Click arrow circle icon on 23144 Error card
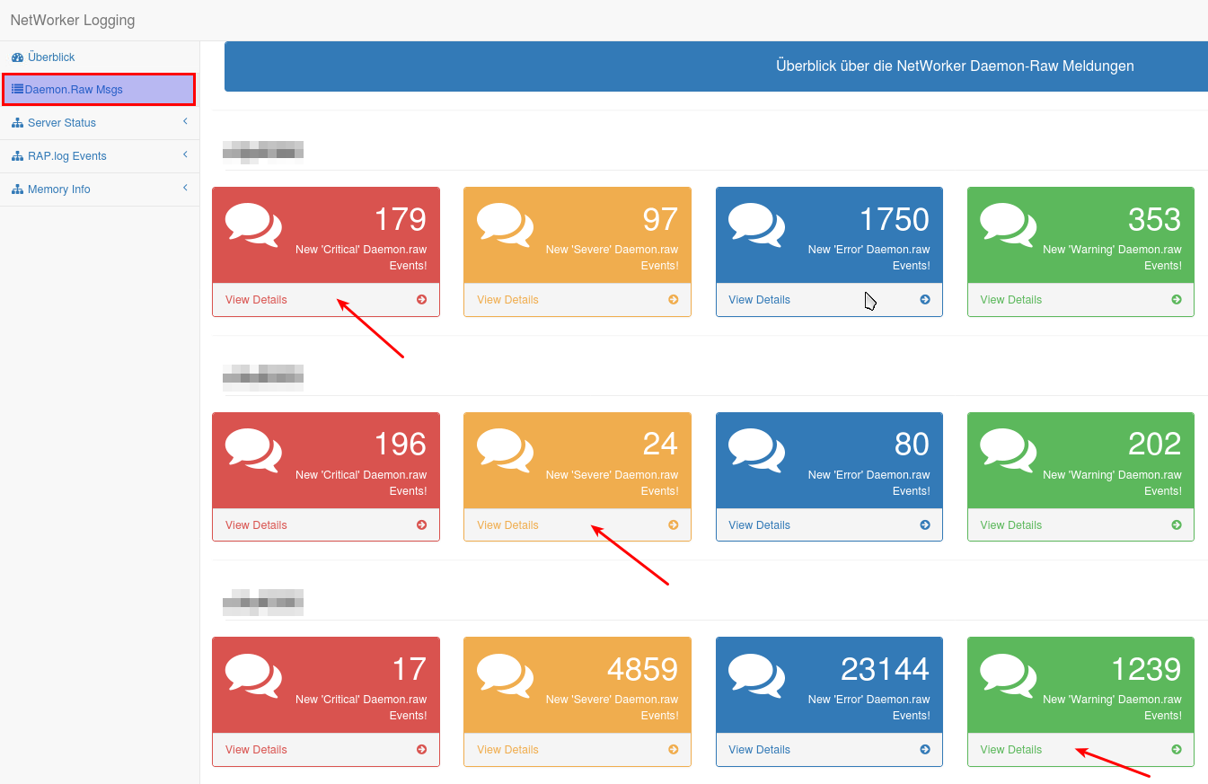This screenshot has height=784, width=1208. click(x=925, y=750)
